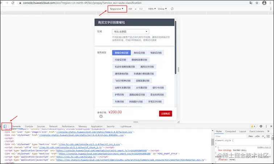This screenshot has width=274, height=164.
Task: Select 通用文字识别 service type
Action: [147, 67]
